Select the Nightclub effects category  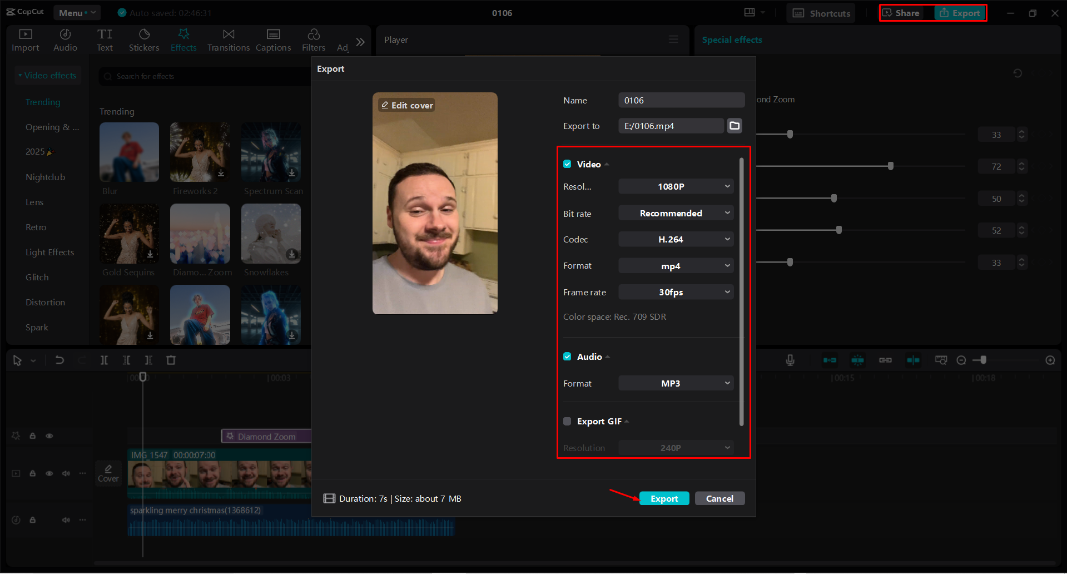point(46,176)
